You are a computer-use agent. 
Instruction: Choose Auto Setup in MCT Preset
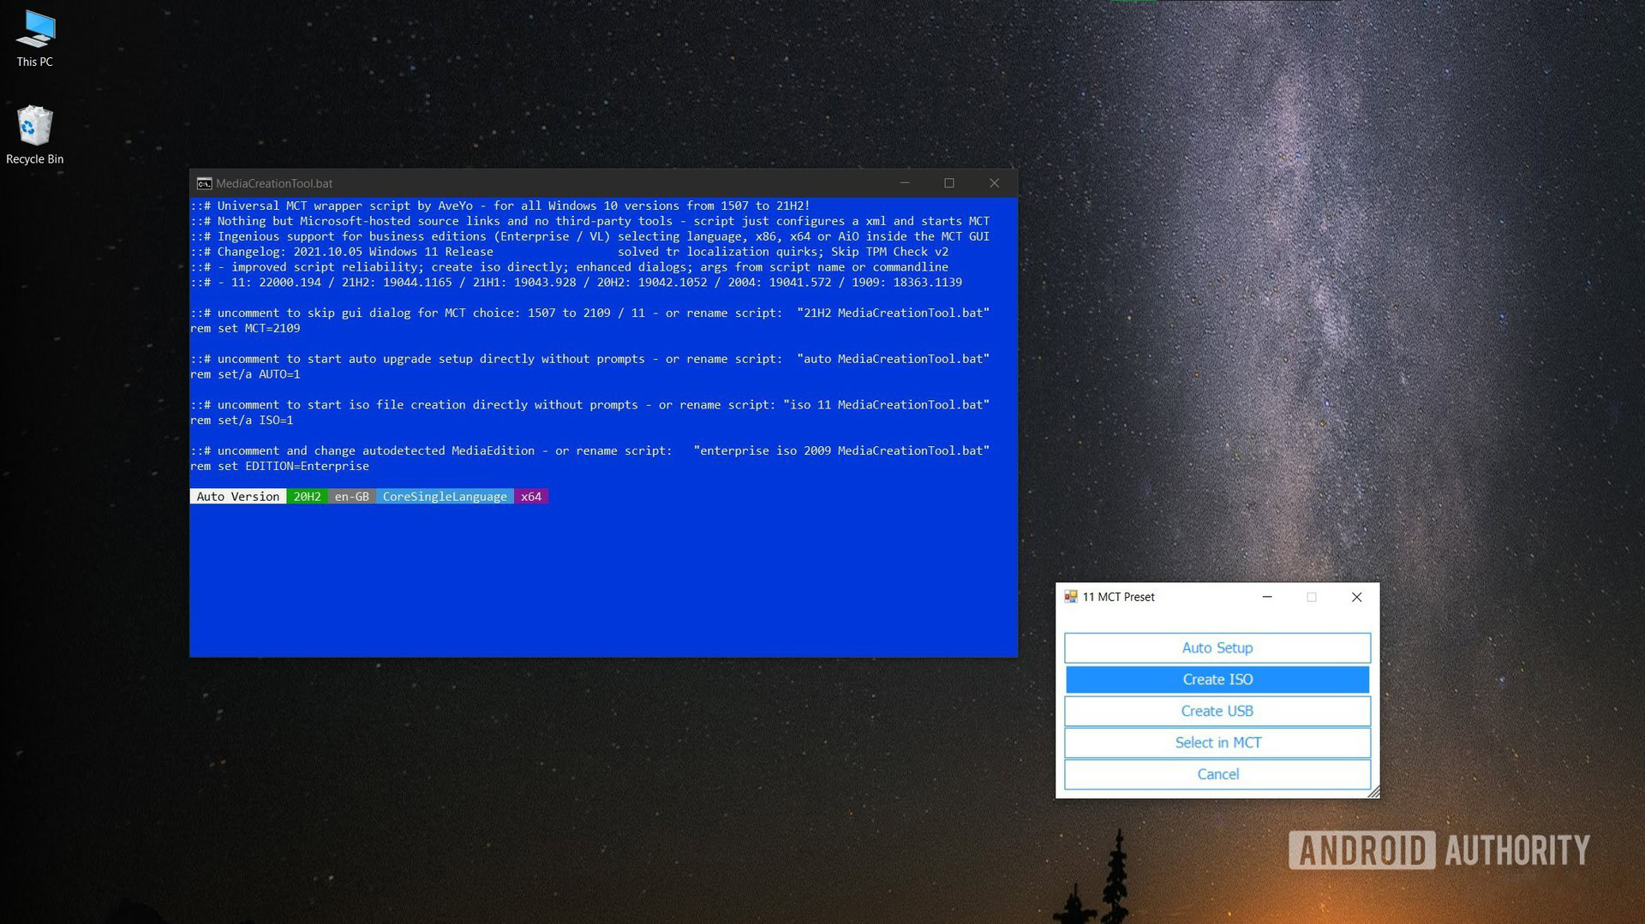pos(1217,648)
